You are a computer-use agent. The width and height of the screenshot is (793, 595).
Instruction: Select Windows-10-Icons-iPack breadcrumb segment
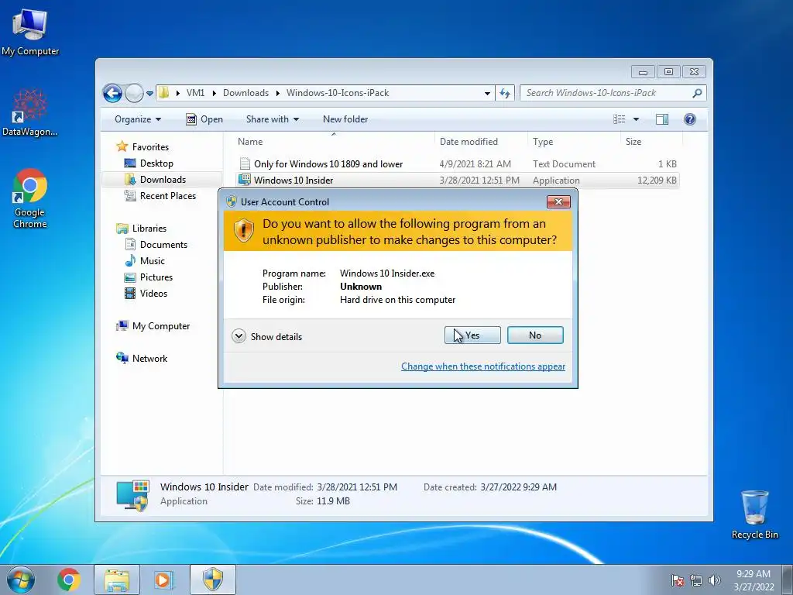coord(338,93)
